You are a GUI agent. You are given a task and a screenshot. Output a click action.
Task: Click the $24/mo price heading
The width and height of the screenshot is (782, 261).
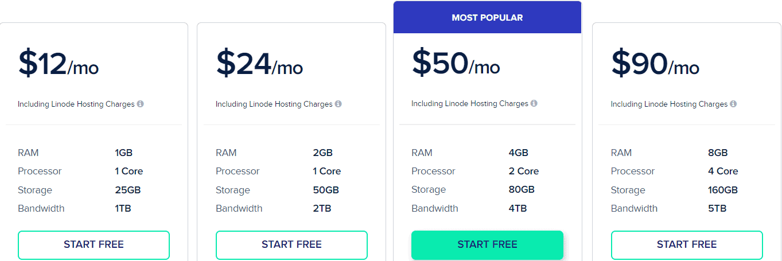(259, 64)
